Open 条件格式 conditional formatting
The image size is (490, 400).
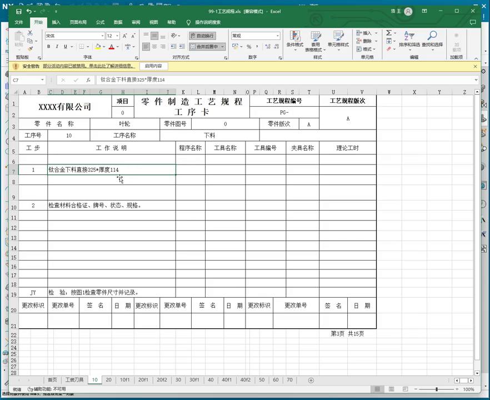click(x=294, y=39)
